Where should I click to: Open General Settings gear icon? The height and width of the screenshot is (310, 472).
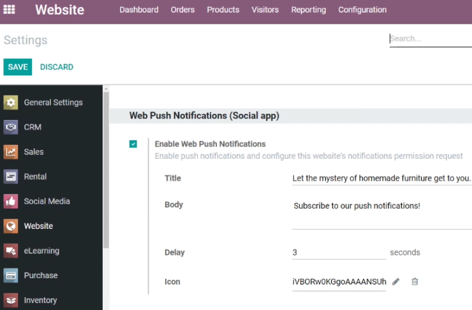(x=11, y=102)
